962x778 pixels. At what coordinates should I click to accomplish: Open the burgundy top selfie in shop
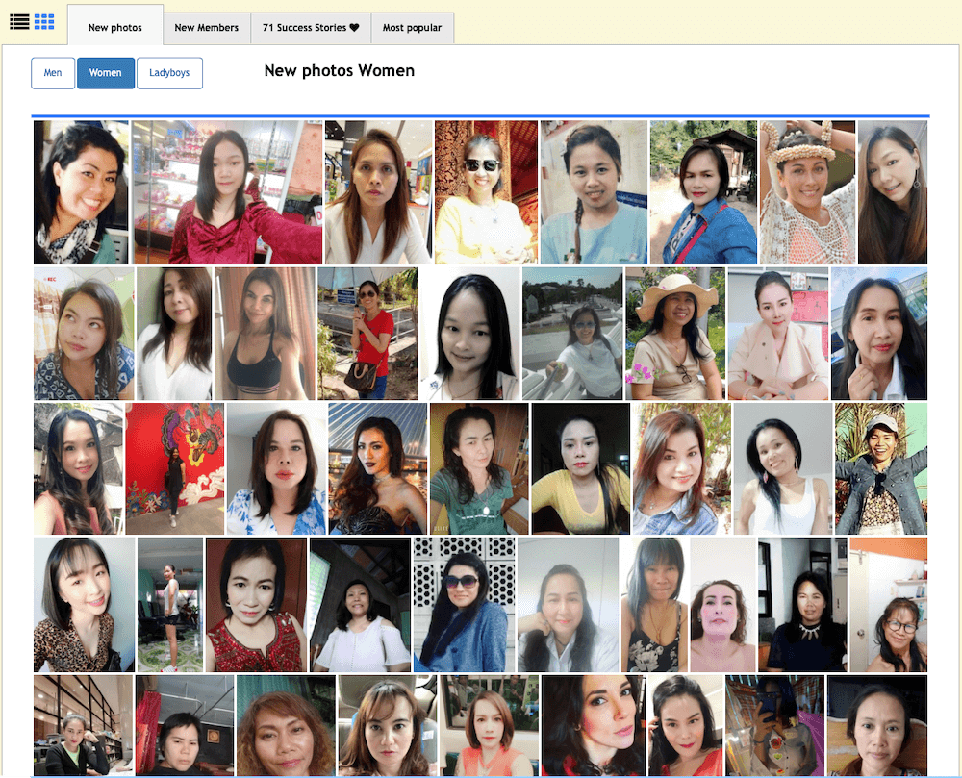[x=227, y=192]
